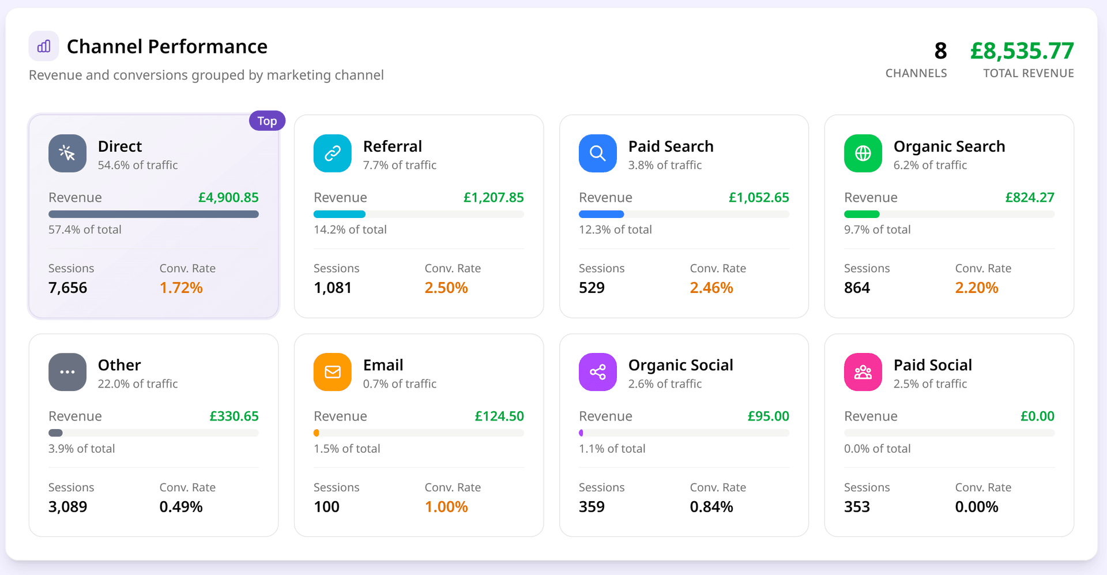This screenshot has width=1107, height=575.
Task: Click the Referral channel link icon
Action: click(x=333, y=153)
